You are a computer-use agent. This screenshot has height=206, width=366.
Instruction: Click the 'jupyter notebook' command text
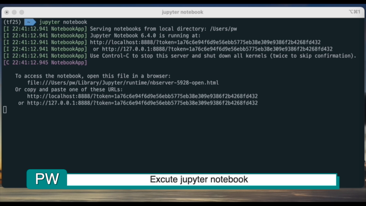pyautogui.click(x=63, y=22)
